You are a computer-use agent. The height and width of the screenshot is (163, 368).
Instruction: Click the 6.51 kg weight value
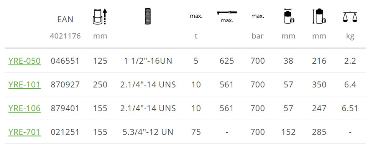pyautogui.click(x=350, y=108)
